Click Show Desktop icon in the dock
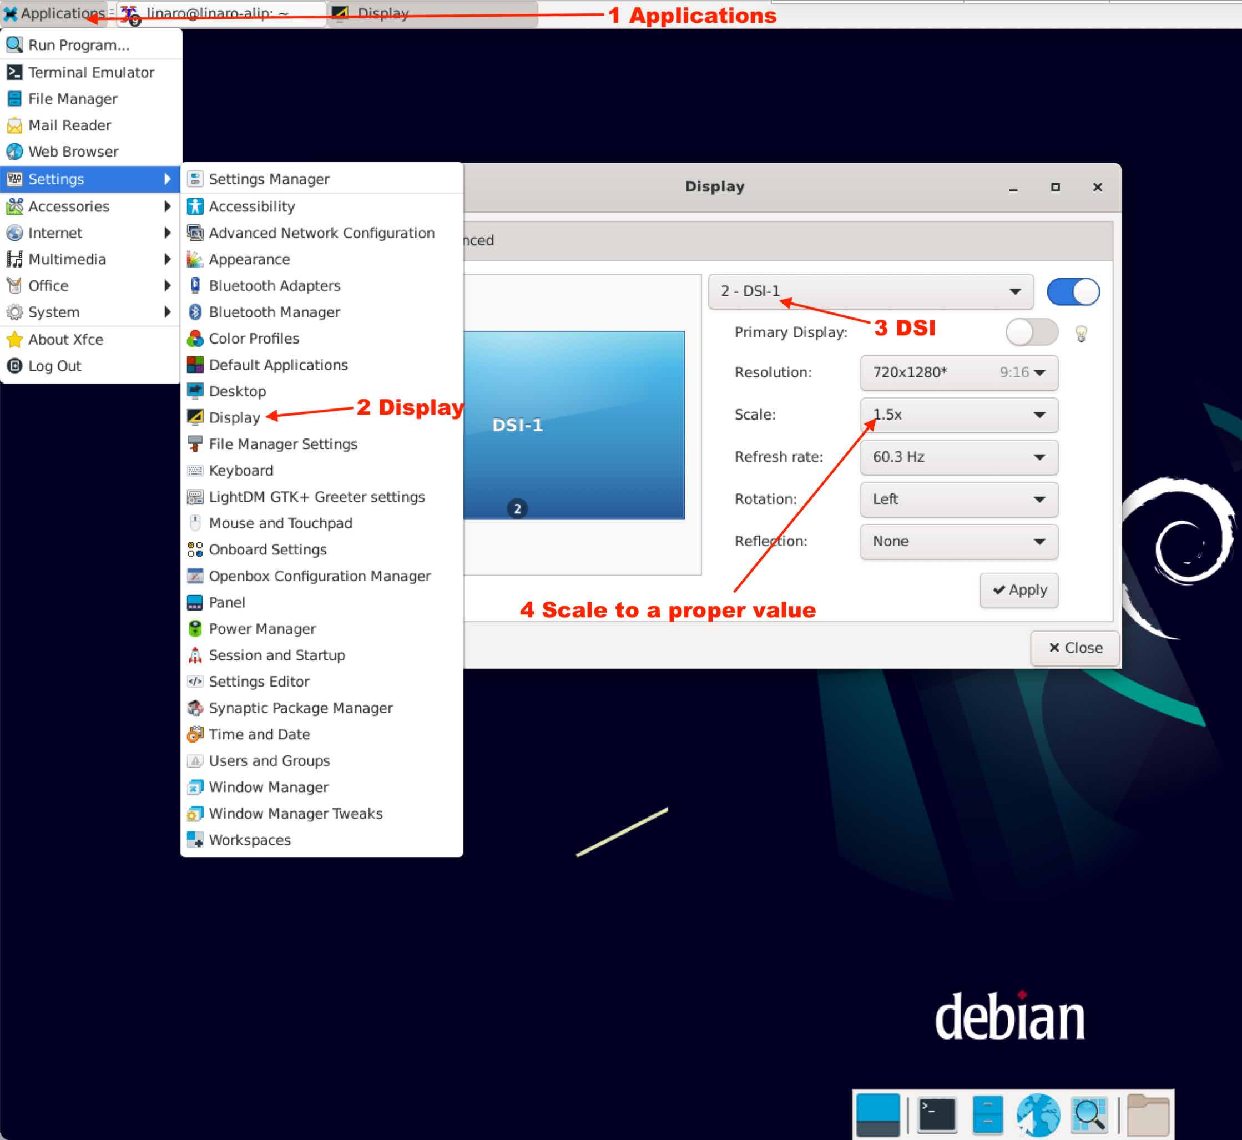Screen dimensions: 1242x1140 (x=878, y=1116)
